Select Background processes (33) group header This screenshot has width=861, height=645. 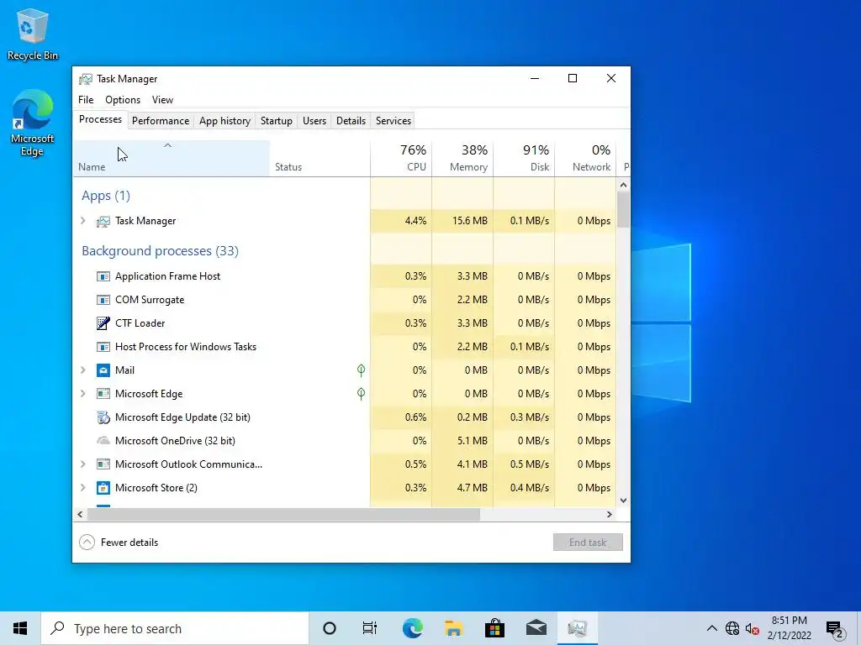click(x=160, y=251)
